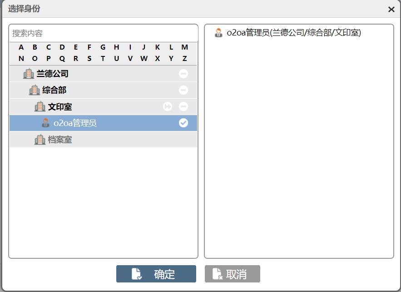Click the o2oa管理员 person icon in tree
The height and width of the screenshot is (292, 401).
tap(45, 123)
